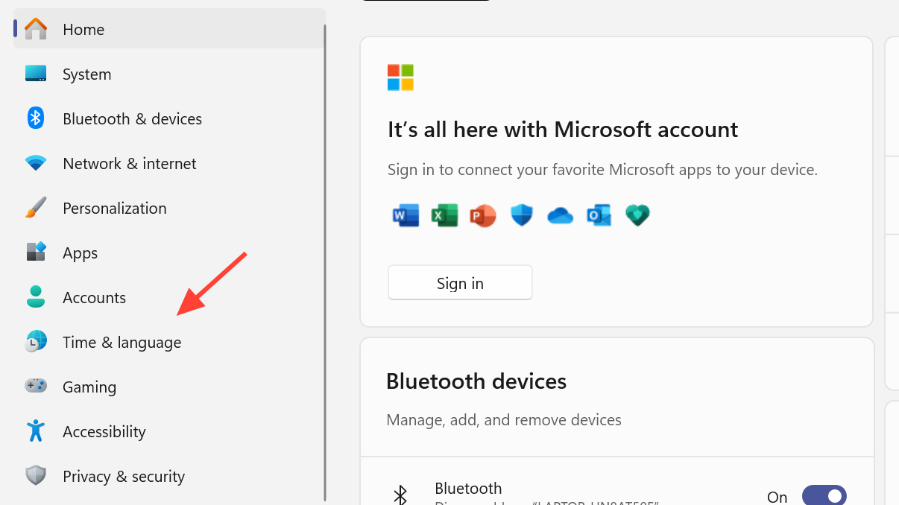Open Gaming settings
The width and height of the screenshot is (899, 505).
click(169, 387)
